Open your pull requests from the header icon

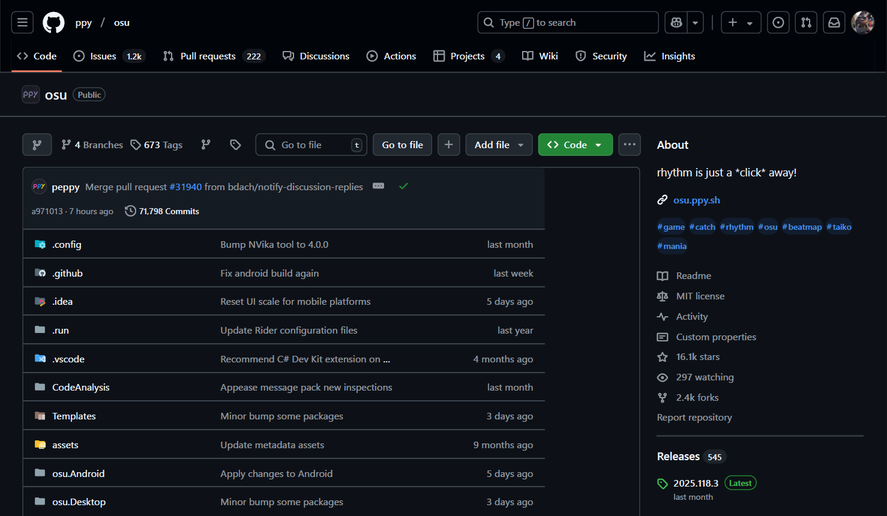[x=806, y=23]
